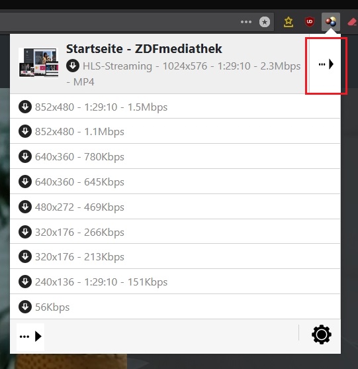Select the 852x480 - 1.1Mbps entry
Viewport: 358px width, 369px height.
(175, 131)
